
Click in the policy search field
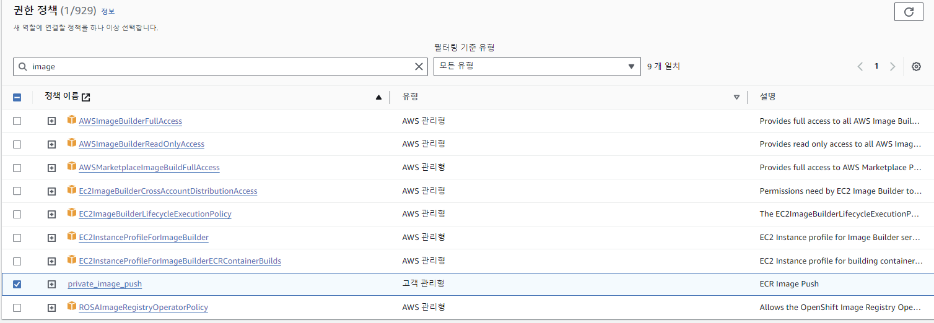click(x=220, y=67)
